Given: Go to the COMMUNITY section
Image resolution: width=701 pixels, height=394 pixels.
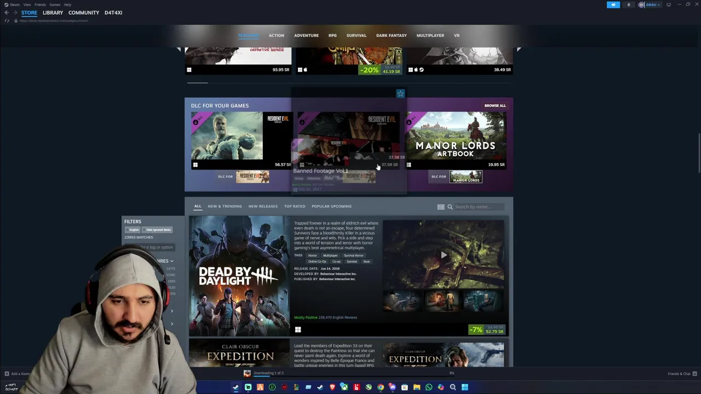Looking at the screenshot, I should (x=84, y=13).
